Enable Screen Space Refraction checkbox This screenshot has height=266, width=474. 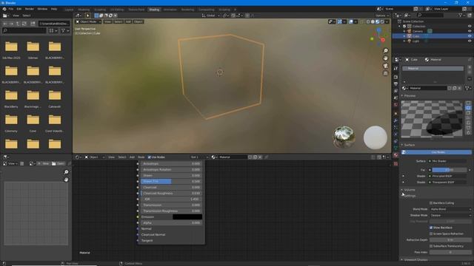(431, 233)
